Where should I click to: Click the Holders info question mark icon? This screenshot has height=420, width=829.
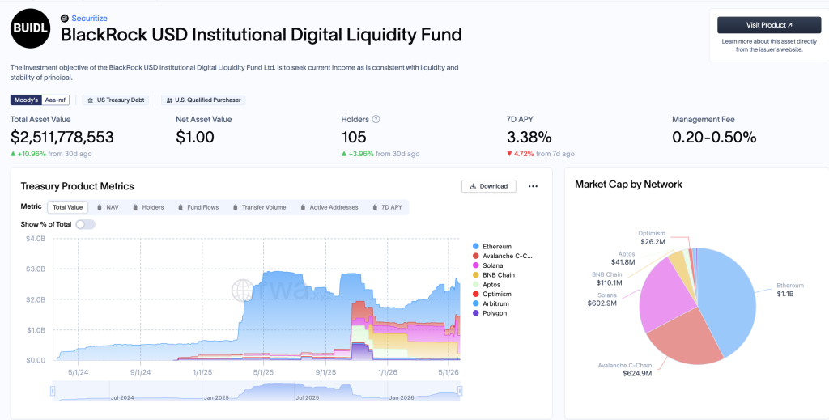376,120
